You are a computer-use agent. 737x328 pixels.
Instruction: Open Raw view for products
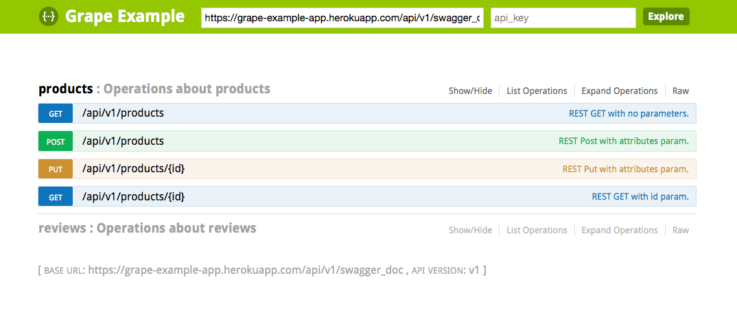coord(680,91)
